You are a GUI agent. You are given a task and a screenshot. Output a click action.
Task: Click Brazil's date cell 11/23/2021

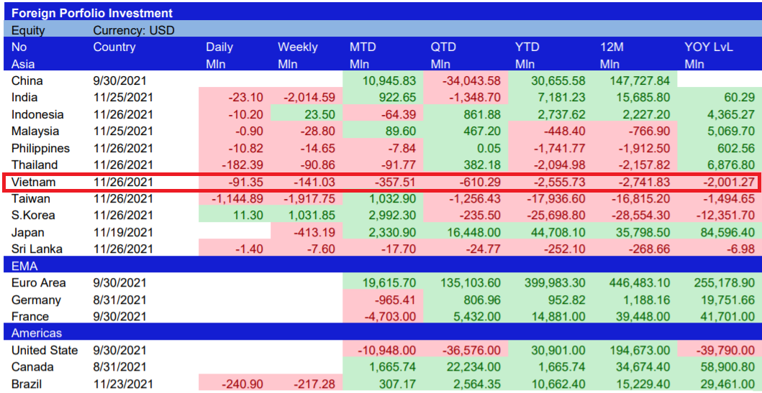point(123,384)
